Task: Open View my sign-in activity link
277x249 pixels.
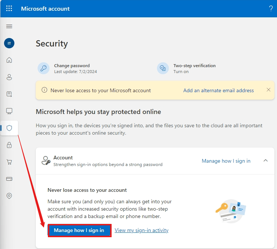Action: [141, 230]
